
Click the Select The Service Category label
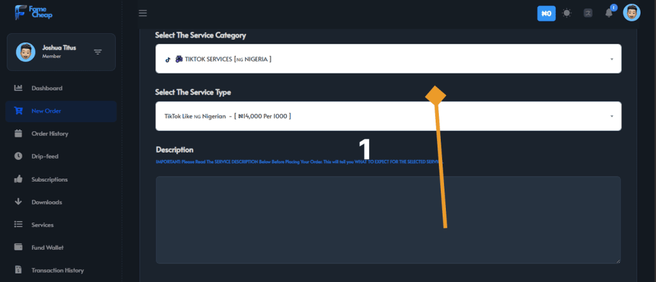point(201,36)
